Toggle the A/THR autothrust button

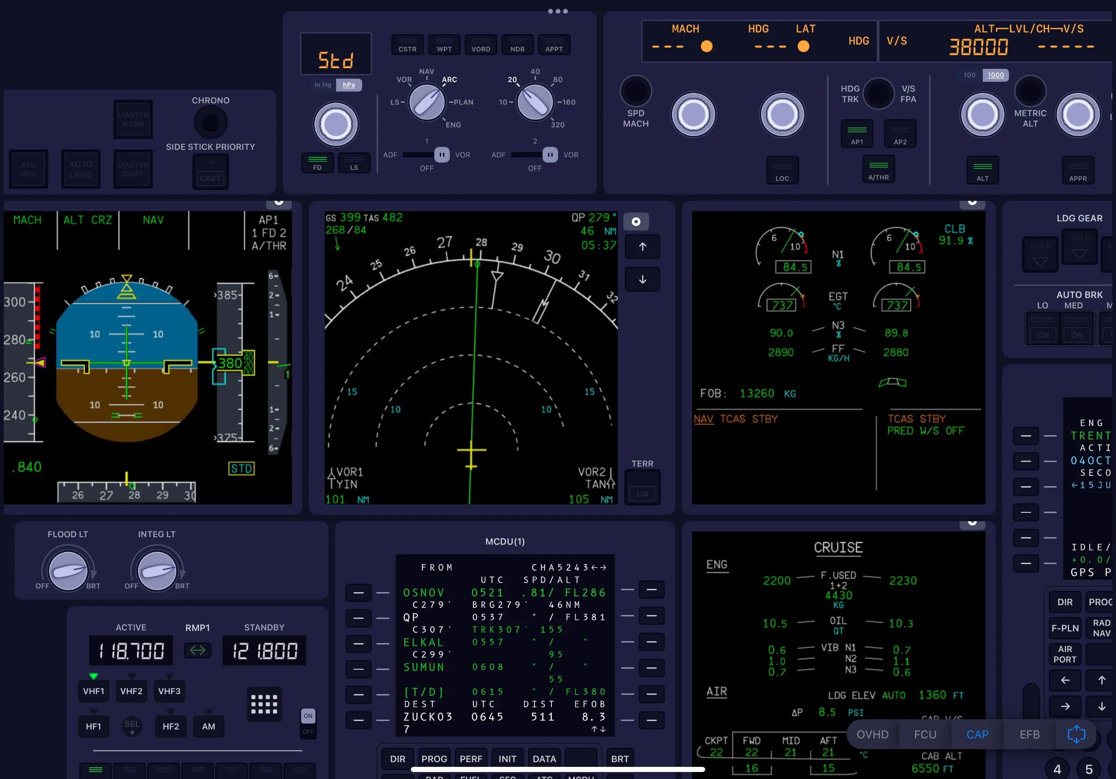point(878,169)
